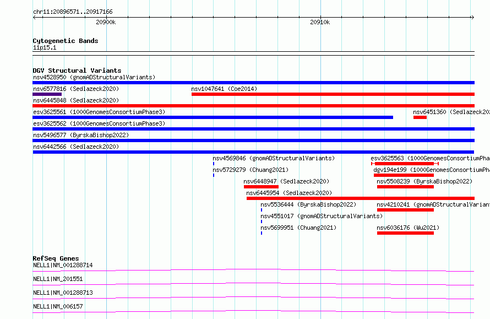490x319 pixels.
Task: Click the magenta gene line of NM_201551
Action: pyautogui.click(x=253, y=284)
